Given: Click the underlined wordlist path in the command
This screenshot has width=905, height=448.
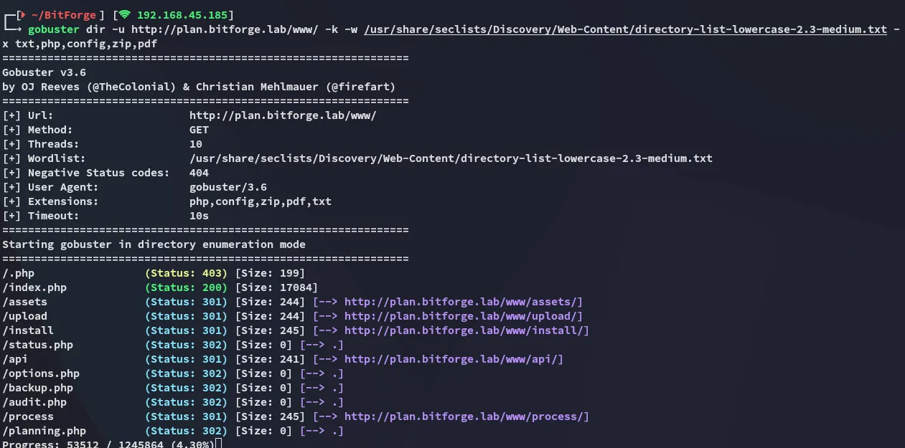Looking at the screenshot, I should click(625, 29).
